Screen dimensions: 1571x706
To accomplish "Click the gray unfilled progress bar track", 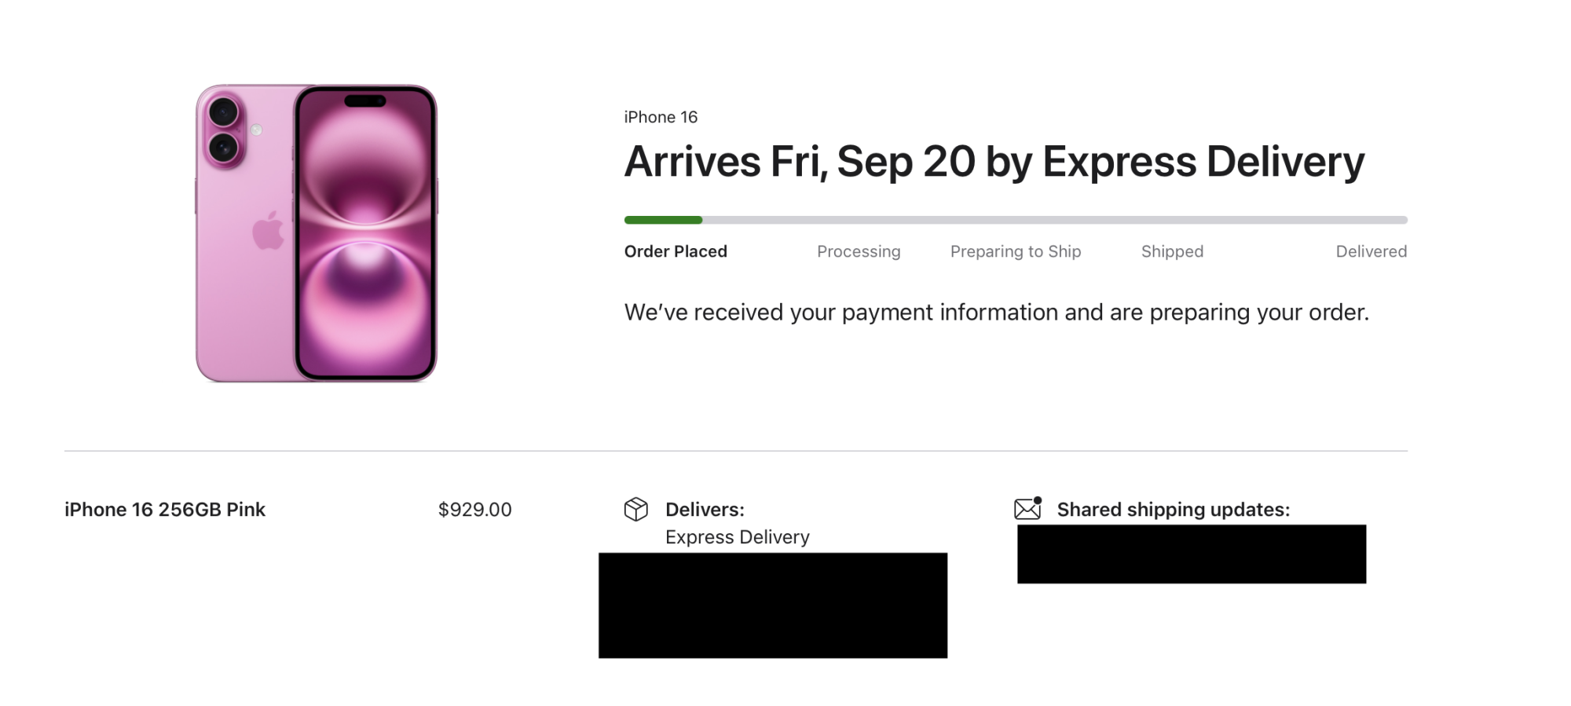I will (x=1055, y=220).
